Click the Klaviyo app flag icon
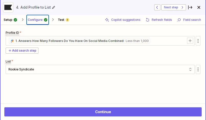The height and width of the screenshot is (120, 206). click(8, 7)
